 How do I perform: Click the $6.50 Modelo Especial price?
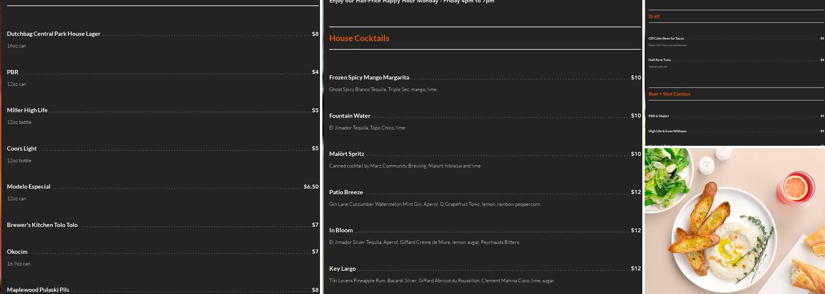(311, 187)
